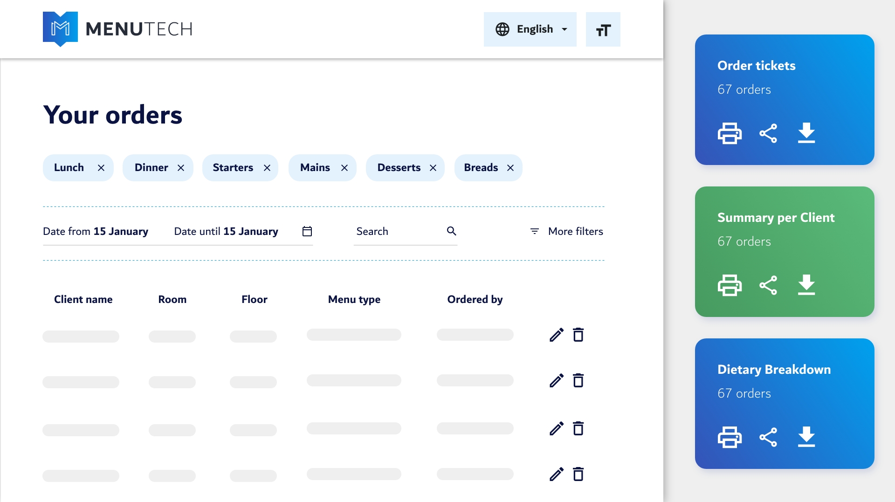Remove the Breads filter chip
The height and width of the screenshot is (502, 895).
coord(510,168)
